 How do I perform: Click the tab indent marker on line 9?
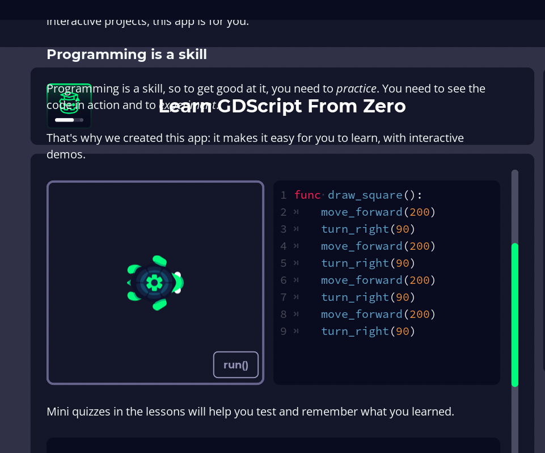296,331
